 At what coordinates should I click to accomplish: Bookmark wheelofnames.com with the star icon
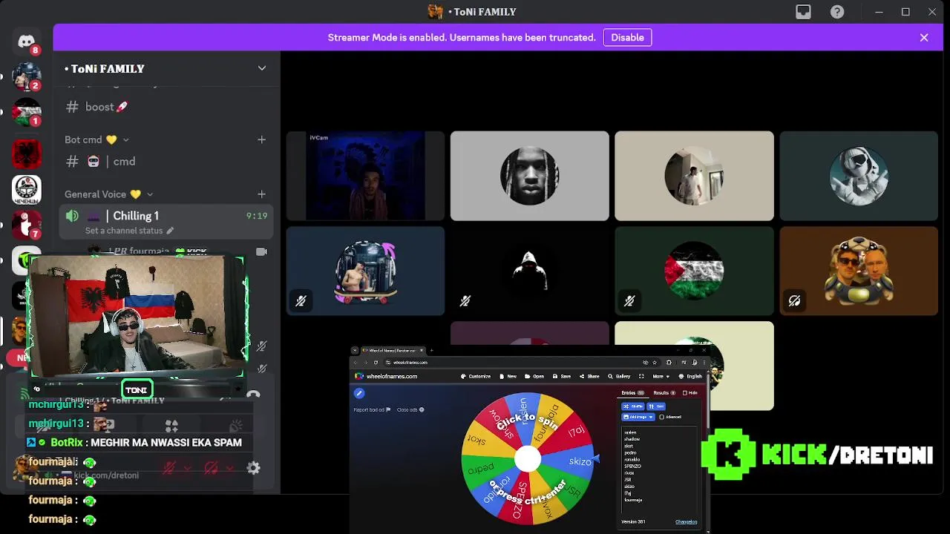pos(655,363)
